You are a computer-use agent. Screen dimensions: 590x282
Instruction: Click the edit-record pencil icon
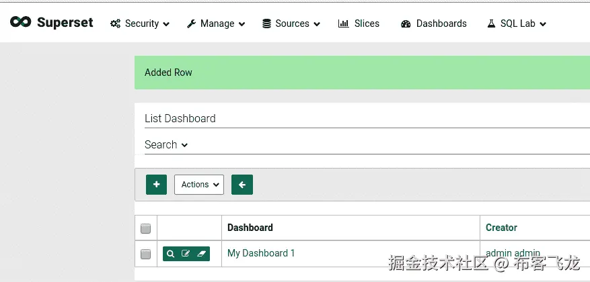[186, 254]
